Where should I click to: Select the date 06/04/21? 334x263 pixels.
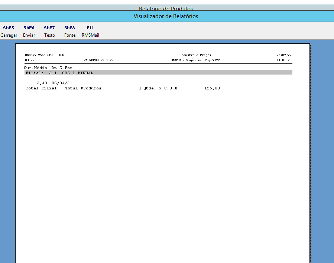62,83
